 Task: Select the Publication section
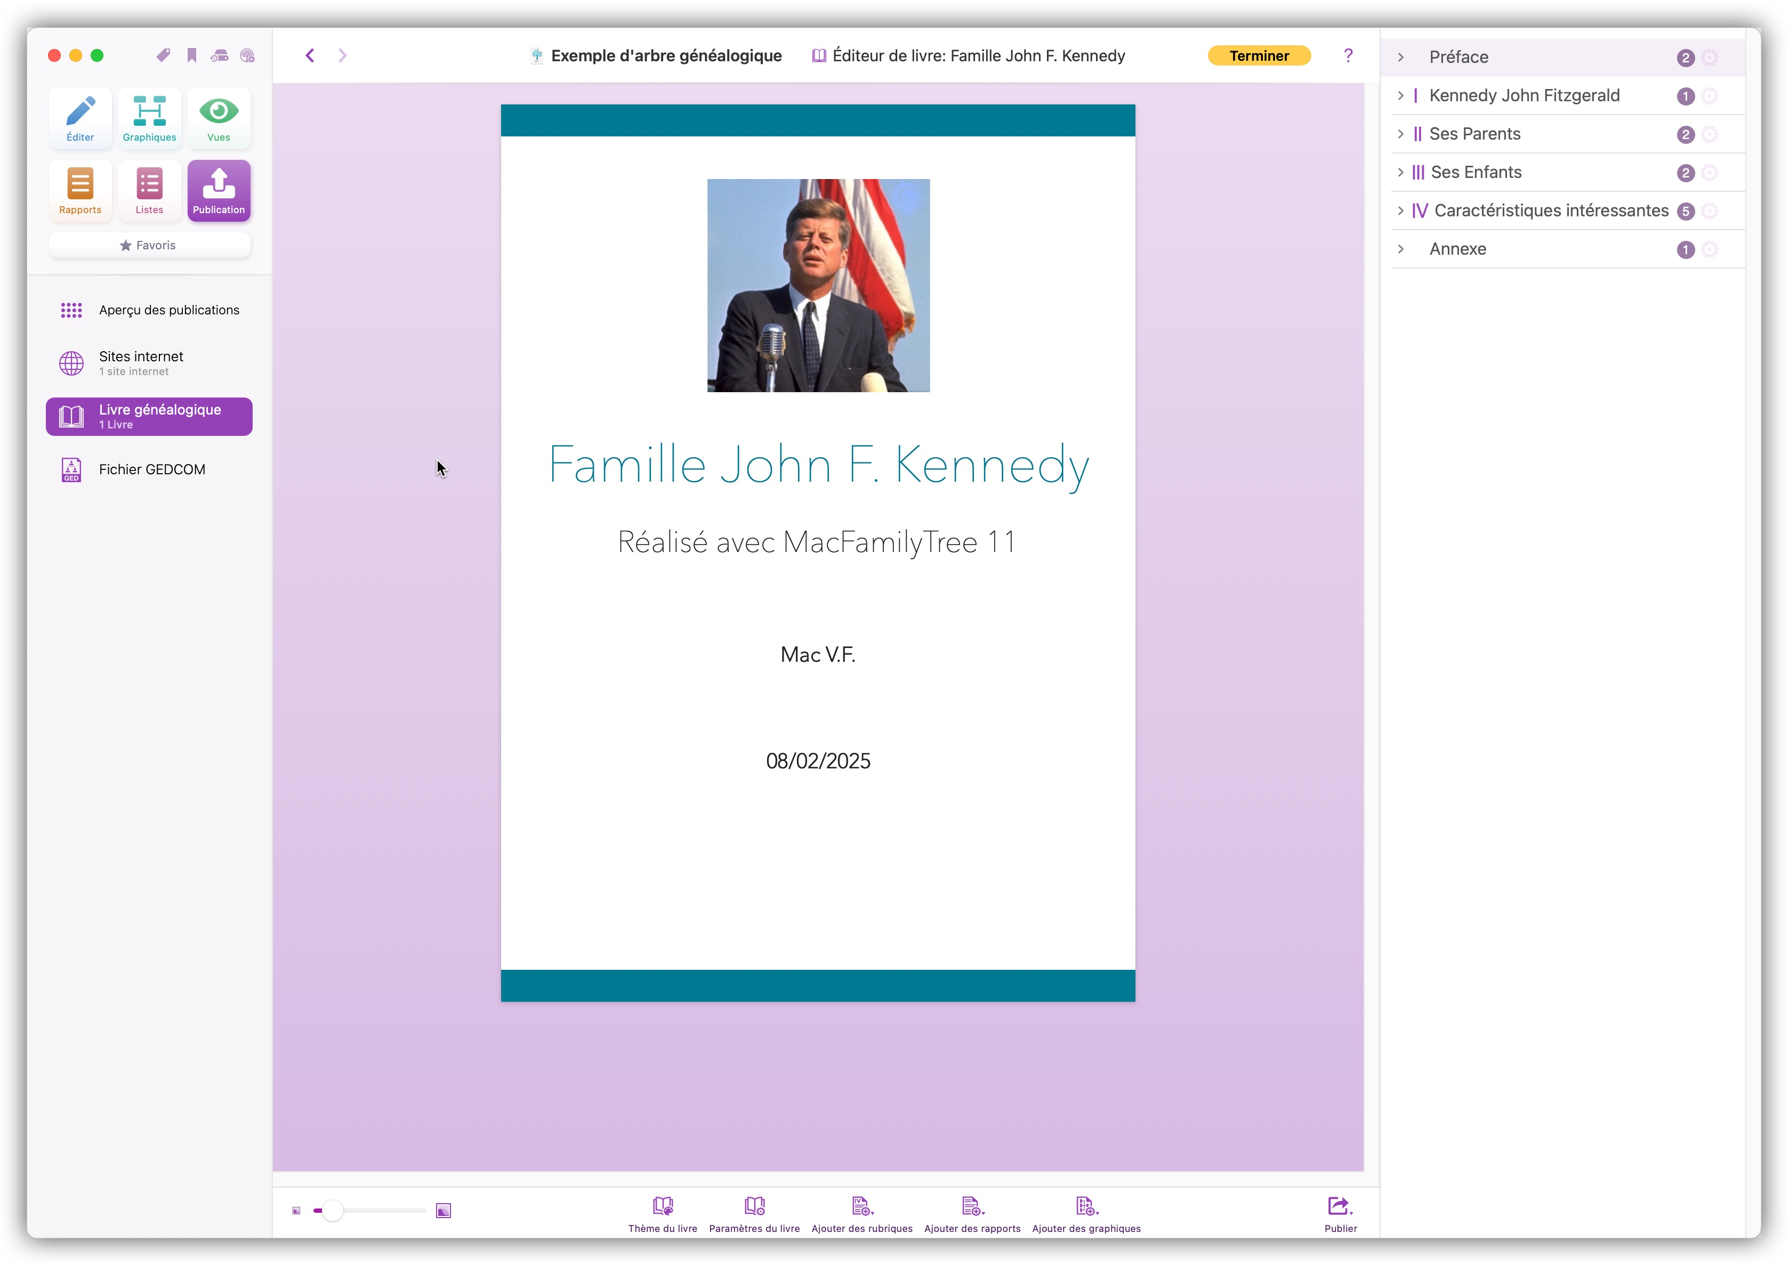pyautogui.click(x=219, y=191)
